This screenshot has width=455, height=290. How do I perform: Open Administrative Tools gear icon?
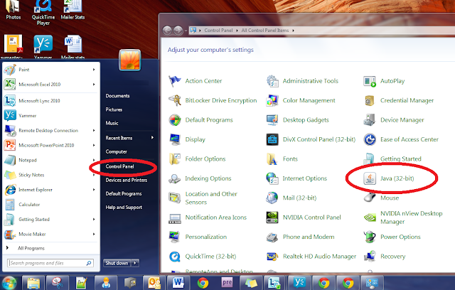tap(272, 81)
